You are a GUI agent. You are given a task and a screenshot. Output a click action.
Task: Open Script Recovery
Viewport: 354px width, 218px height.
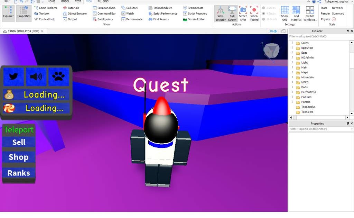click(x=195, y=13)
